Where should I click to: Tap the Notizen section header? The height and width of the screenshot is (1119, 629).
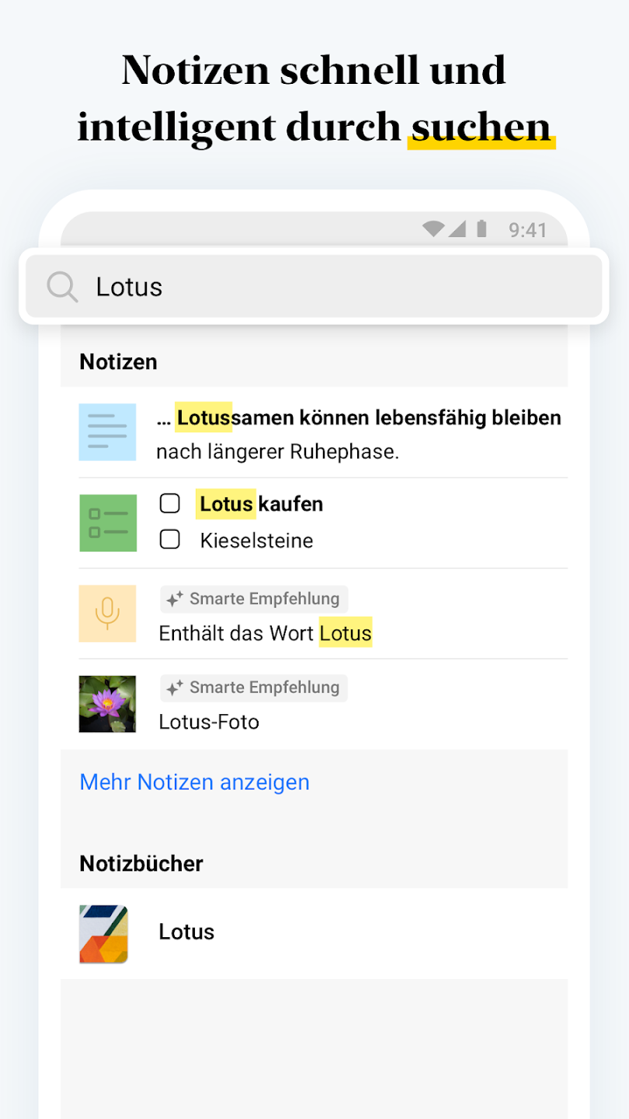tap(118, 362)
